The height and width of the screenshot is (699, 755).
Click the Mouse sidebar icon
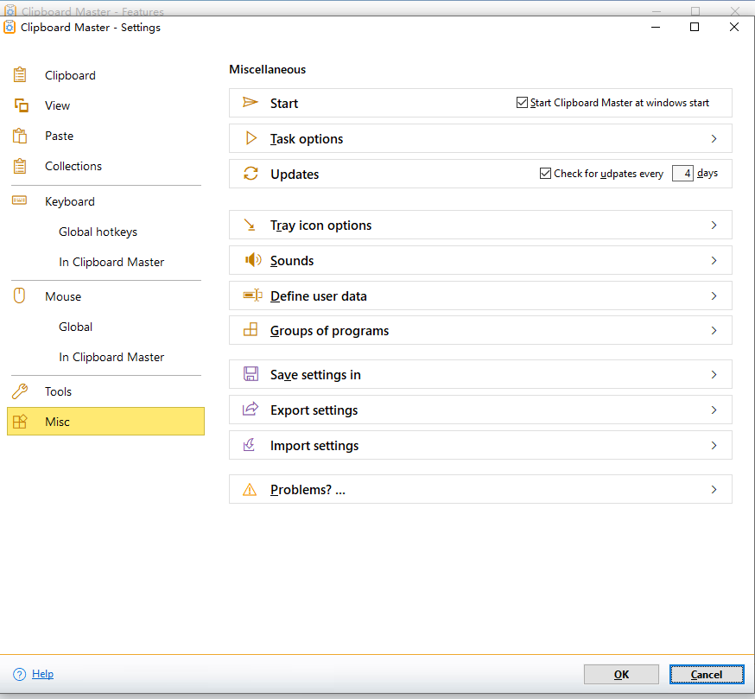19,295
